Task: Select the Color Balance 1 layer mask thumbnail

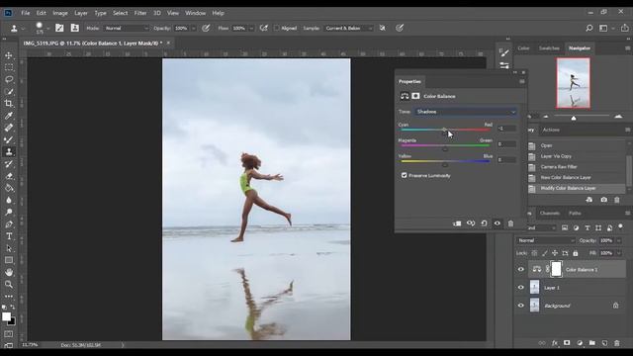Action: click(x=556, y=269)
